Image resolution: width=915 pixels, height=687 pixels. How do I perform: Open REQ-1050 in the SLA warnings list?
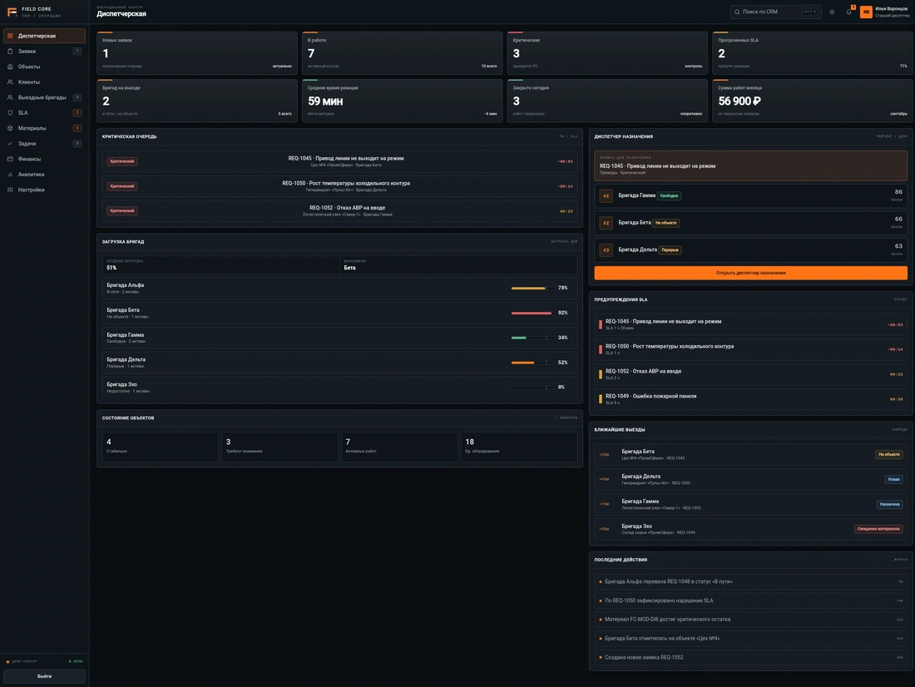(x=750, y=349)
